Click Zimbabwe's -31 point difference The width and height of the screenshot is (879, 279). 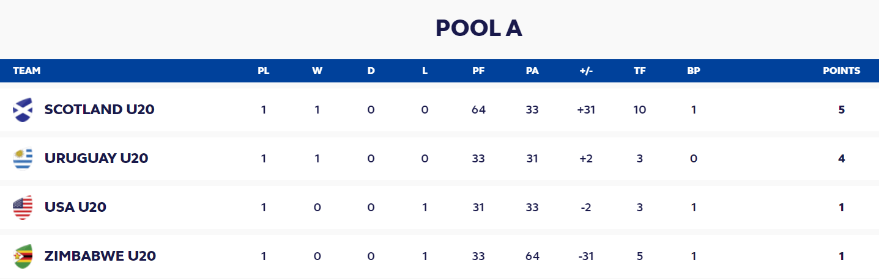586,256
